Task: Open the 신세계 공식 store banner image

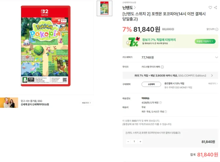Action: pos(9,103)
